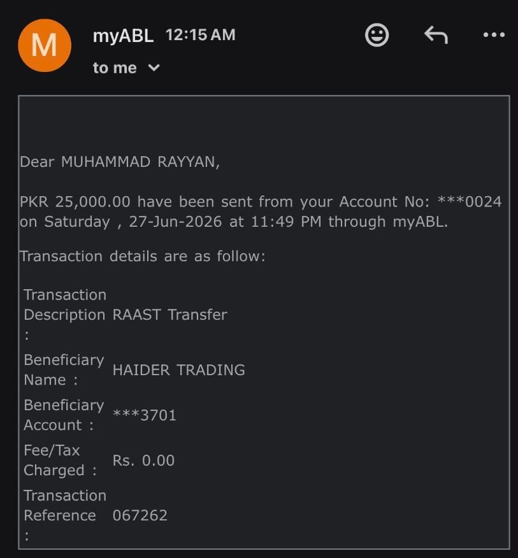Screen dimensions: 518x558
Task: Tap the beneficiary account ***3701
Action: (x=145, y=415)
